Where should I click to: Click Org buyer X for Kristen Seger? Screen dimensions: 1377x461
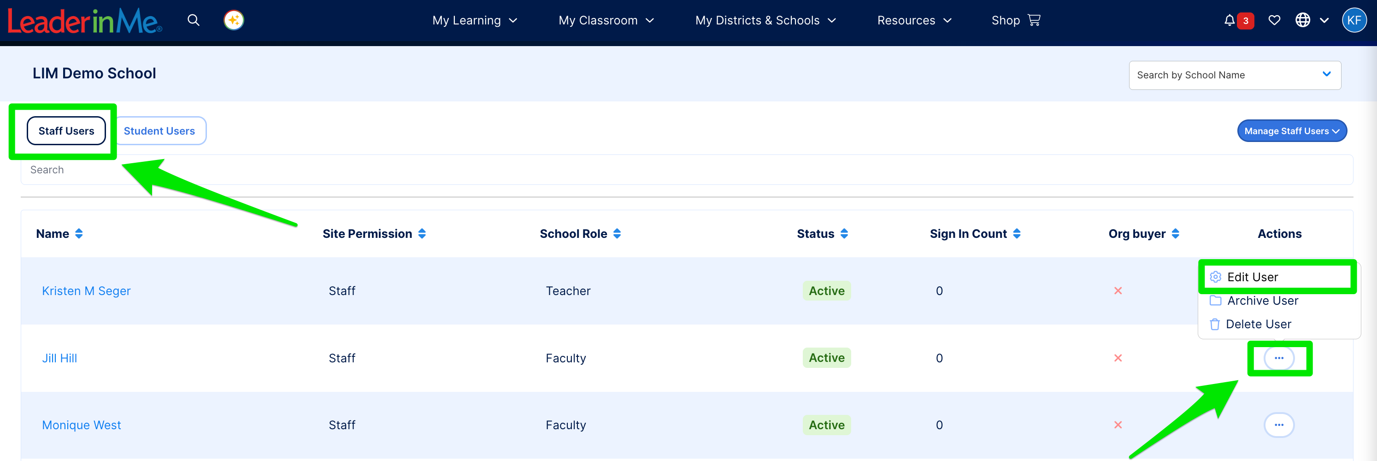pyautogui.click(x=1118, y=291)
